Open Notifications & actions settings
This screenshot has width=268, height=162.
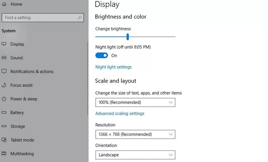32,71
